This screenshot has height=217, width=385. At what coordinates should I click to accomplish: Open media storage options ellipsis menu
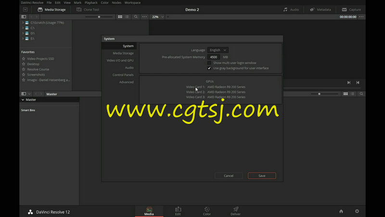pyautogui.click(x=145, y=17)
